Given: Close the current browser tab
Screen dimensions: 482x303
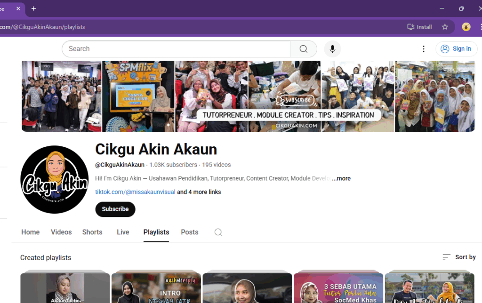Looking at the screenshot, I should (x=18, y=8).
